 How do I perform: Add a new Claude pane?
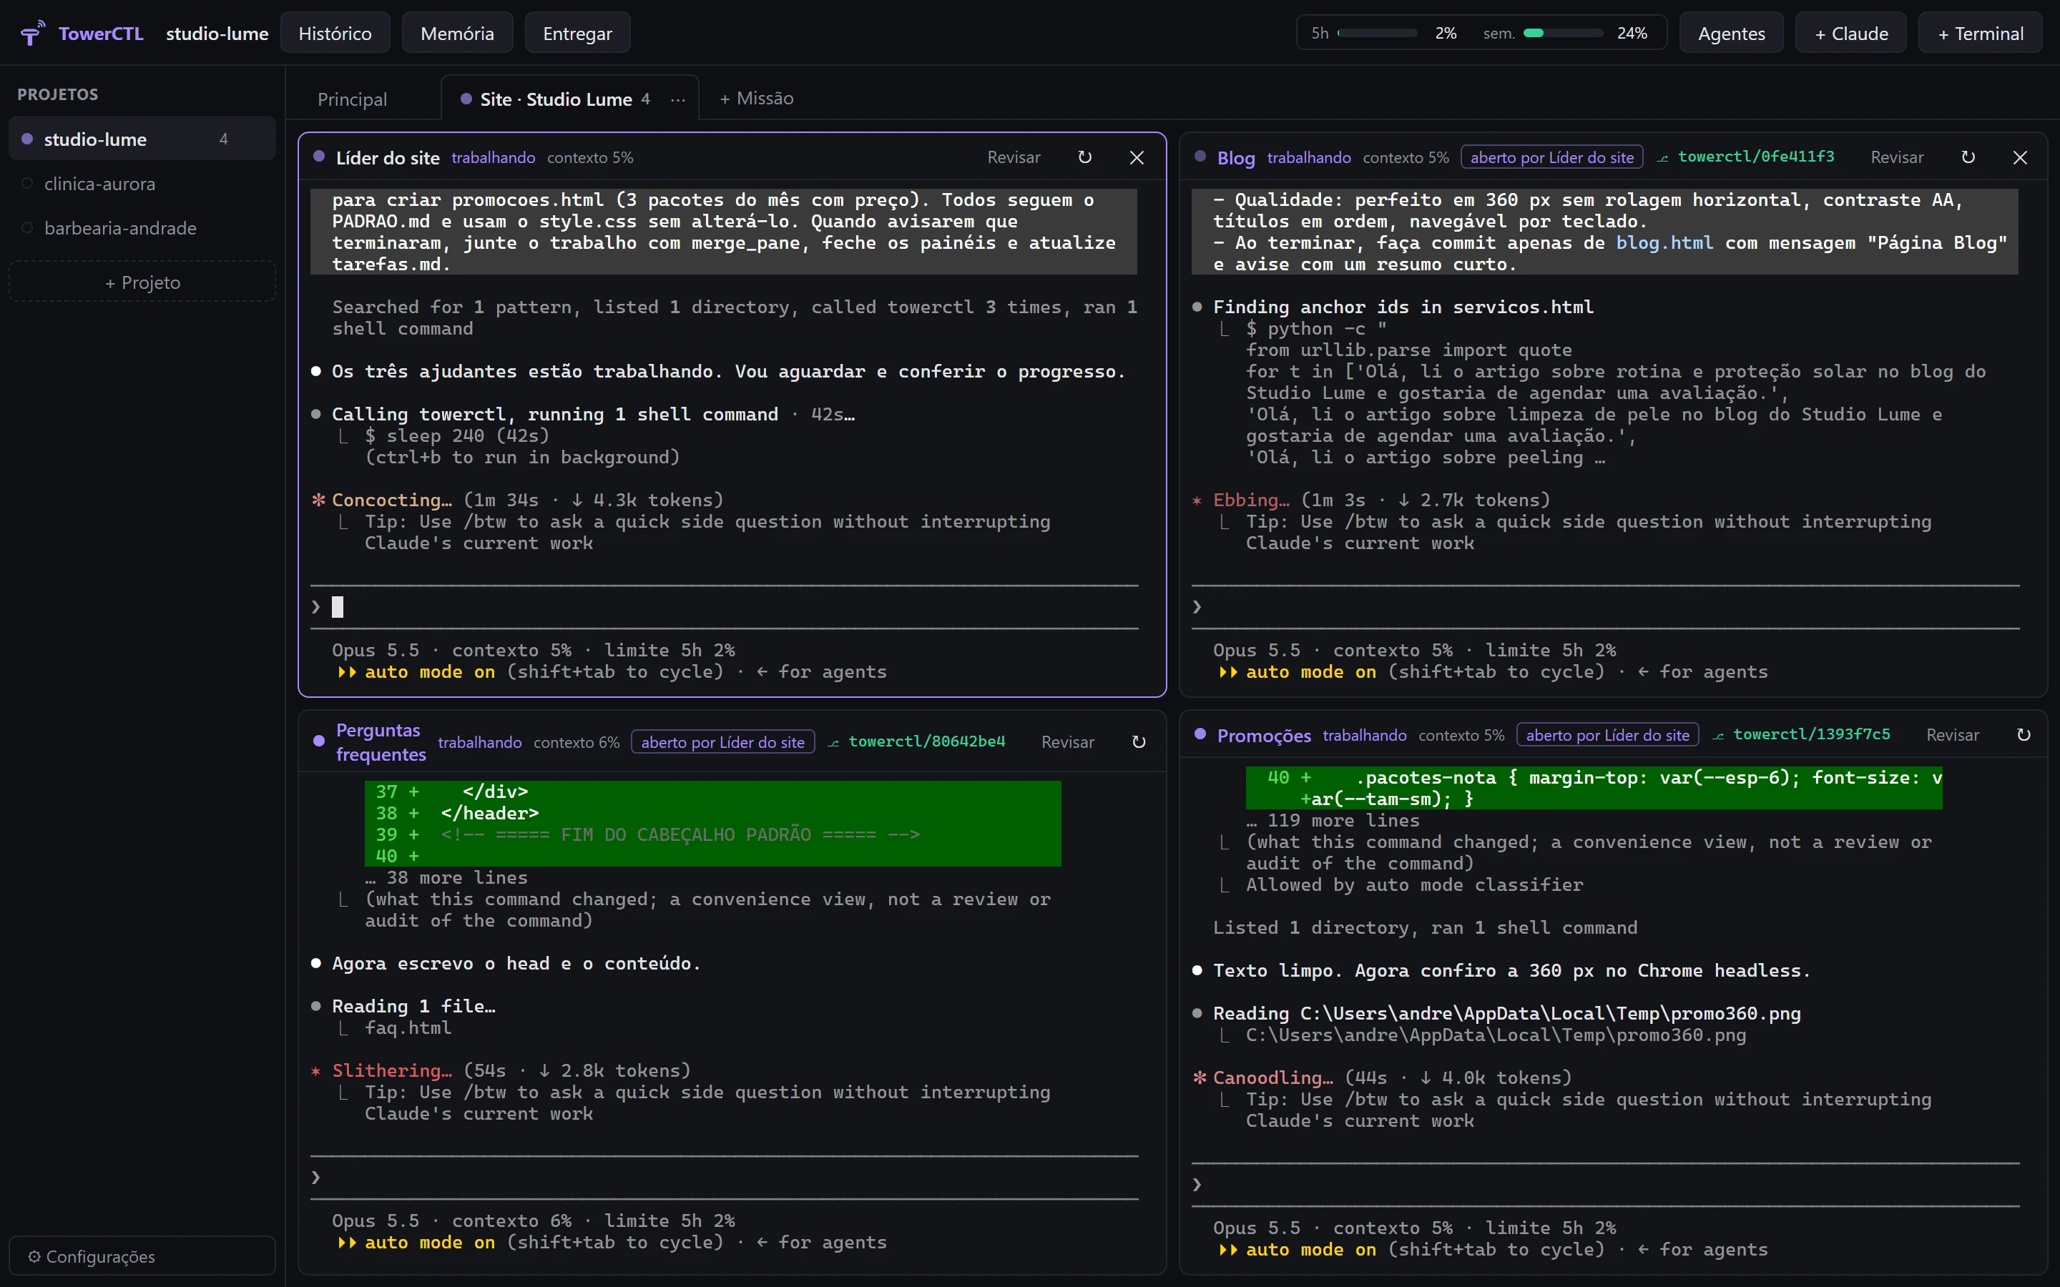coord(1850,33)
